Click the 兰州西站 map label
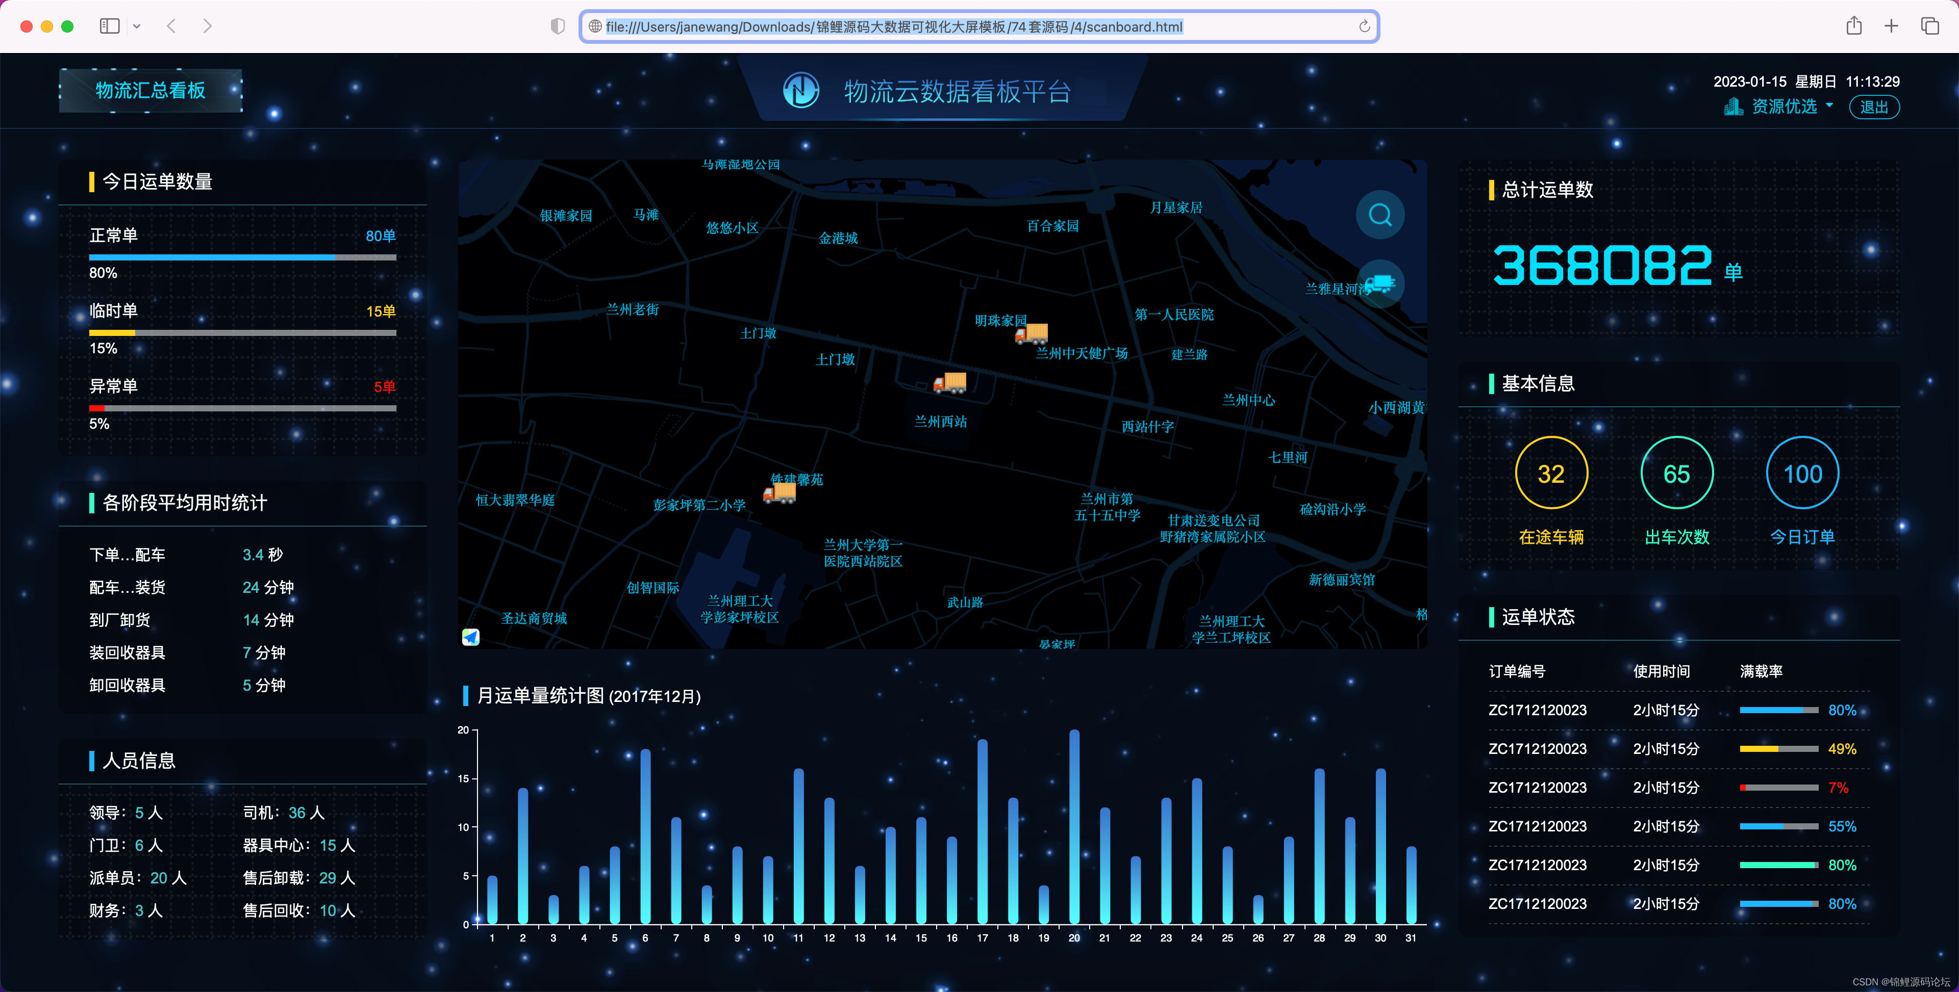 [941, 421]
